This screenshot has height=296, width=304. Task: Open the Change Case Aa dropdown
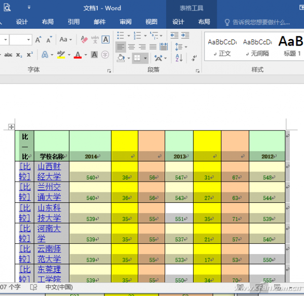pos(65,39)
